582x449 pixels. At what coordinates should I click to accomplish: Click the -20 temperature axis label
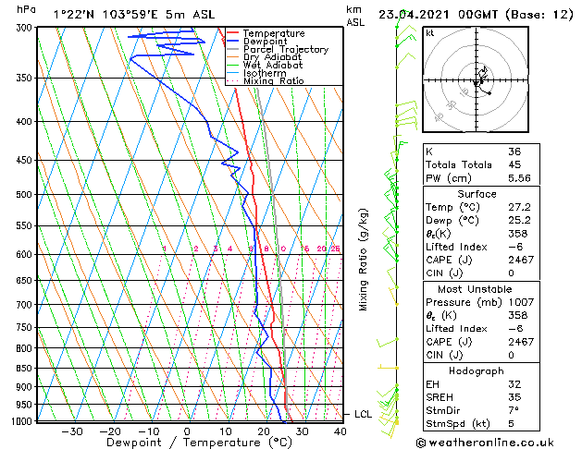pos(110,431)
